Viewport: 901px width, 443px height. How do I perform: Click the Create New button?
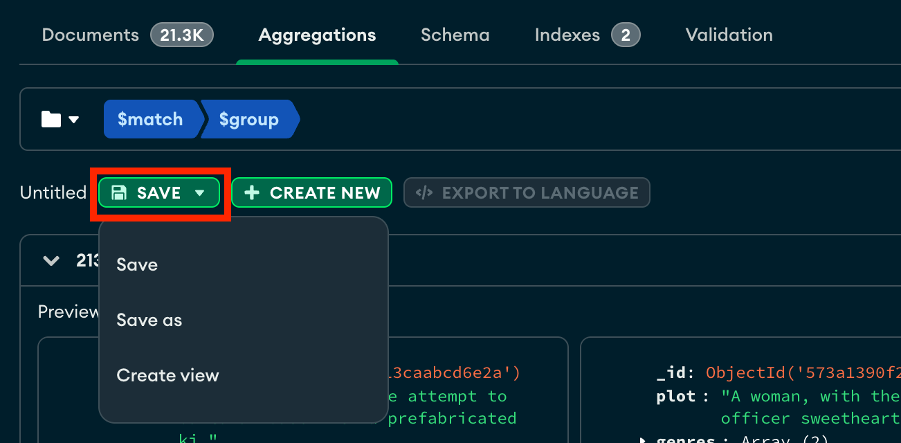[x=311, y=192]
